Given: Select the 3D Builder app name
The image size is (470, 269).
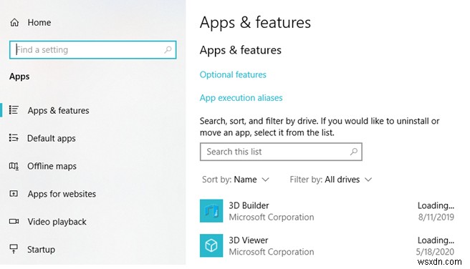Looking at the screenshot, I should tap(249, 205).
